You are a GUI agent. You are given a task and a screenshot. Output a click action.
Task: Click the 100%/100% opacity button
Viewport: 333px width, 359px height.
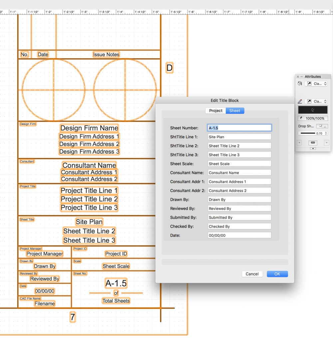(313, 118)
